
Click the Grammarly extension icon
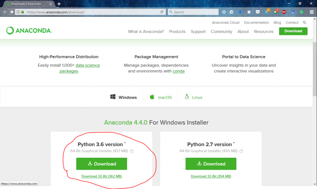click(301, 12)
